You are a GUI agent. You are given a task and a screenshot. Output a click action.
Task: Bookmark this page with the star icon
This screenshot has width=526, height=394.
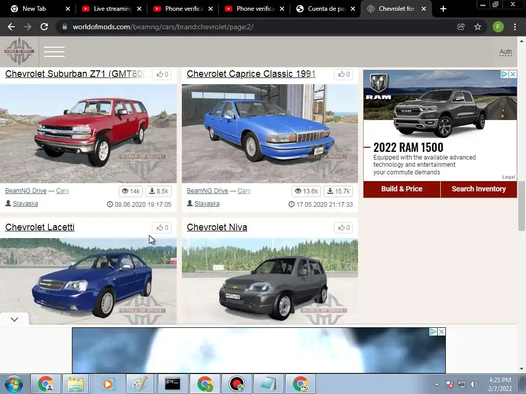(478, 27)
